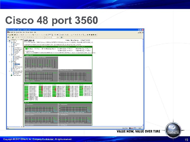190x142 pixels.
Task: Click the processor memory trend chart
Action: coord(41,75)
